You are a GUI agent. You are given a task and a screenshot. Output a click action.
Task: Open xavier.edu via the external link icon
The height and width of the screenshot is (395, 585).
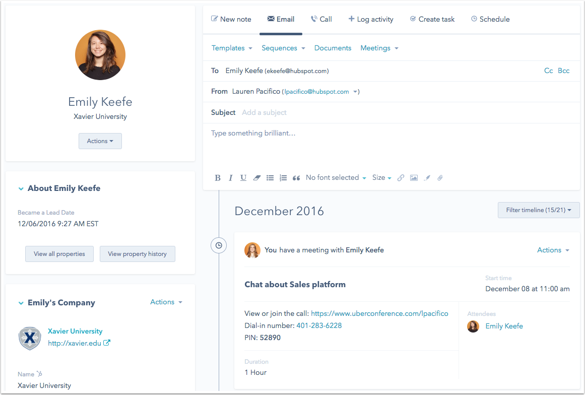[x=106, y=343]
